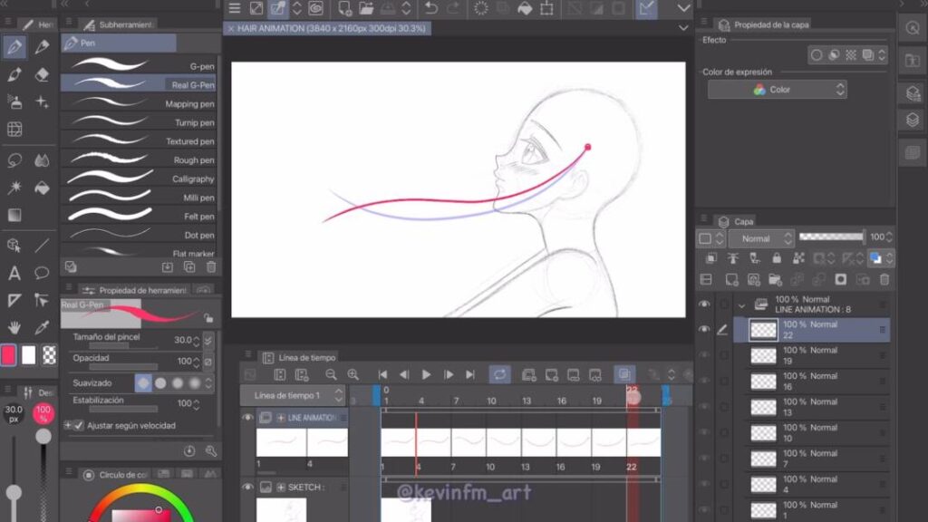
Task: Toggle the LINE ANIMATION track visibility in the timeline
Action: tap(247, 417)
